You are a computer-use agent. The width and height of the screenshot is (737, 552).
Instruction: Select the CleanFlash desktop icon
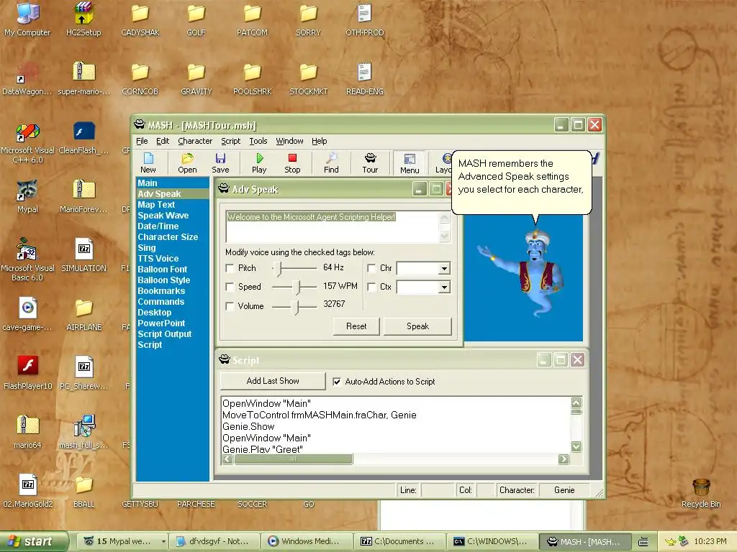click(x=83, y=137)
